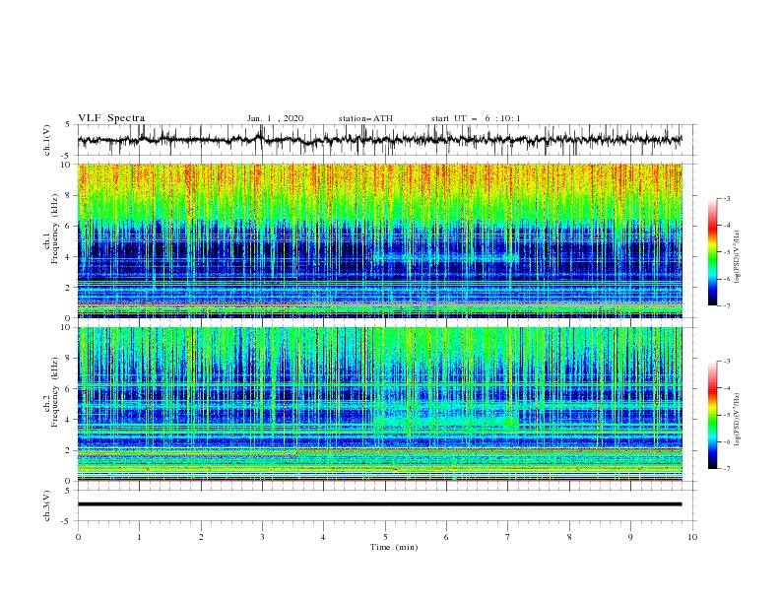780x603 pixels.
Task: Click inside the ch.2 spectrogram panel
Action: (x=379, y=404)
